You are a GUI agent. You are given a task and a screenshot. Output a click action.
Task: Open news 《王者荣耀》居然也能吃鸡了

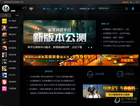(52, 77)
